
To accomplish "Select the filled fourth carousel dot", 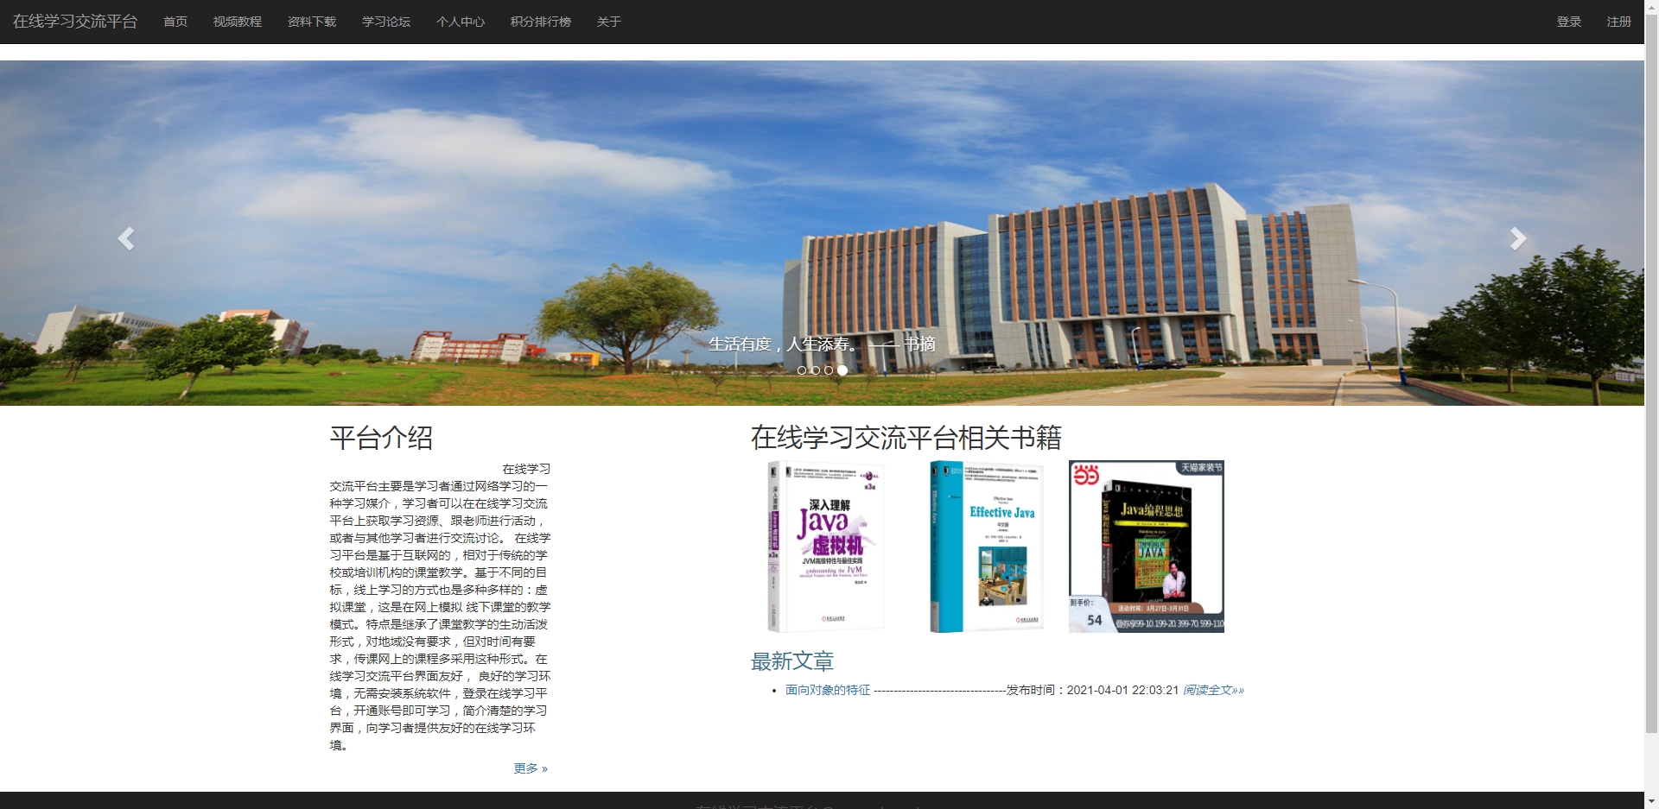I will (844, 370).
